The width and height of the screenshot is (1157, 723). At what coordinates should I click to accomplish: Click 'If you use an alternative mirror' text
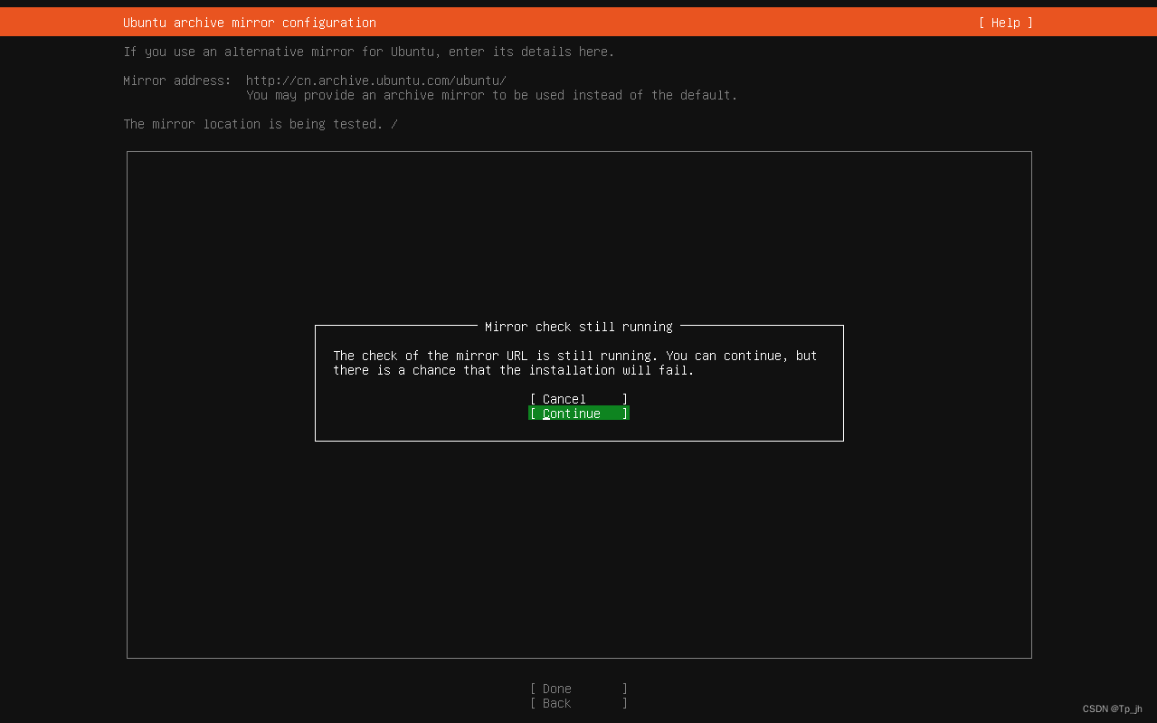click(369, 52)
